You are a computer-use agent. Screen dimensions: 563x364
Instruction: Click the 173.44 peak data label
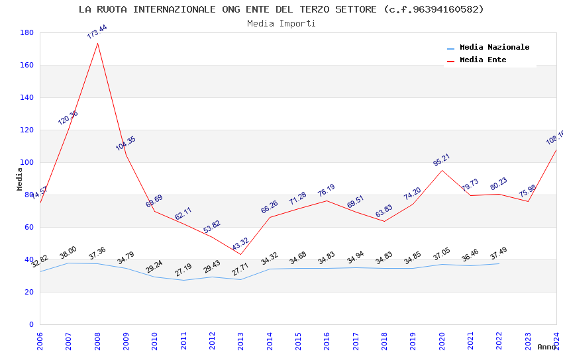click(x=97, y=32)
